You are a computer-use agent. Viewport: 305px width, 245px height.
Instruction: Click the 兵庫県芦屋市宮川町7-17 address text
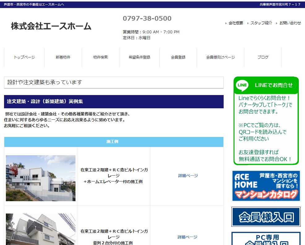tap(280, 4)
